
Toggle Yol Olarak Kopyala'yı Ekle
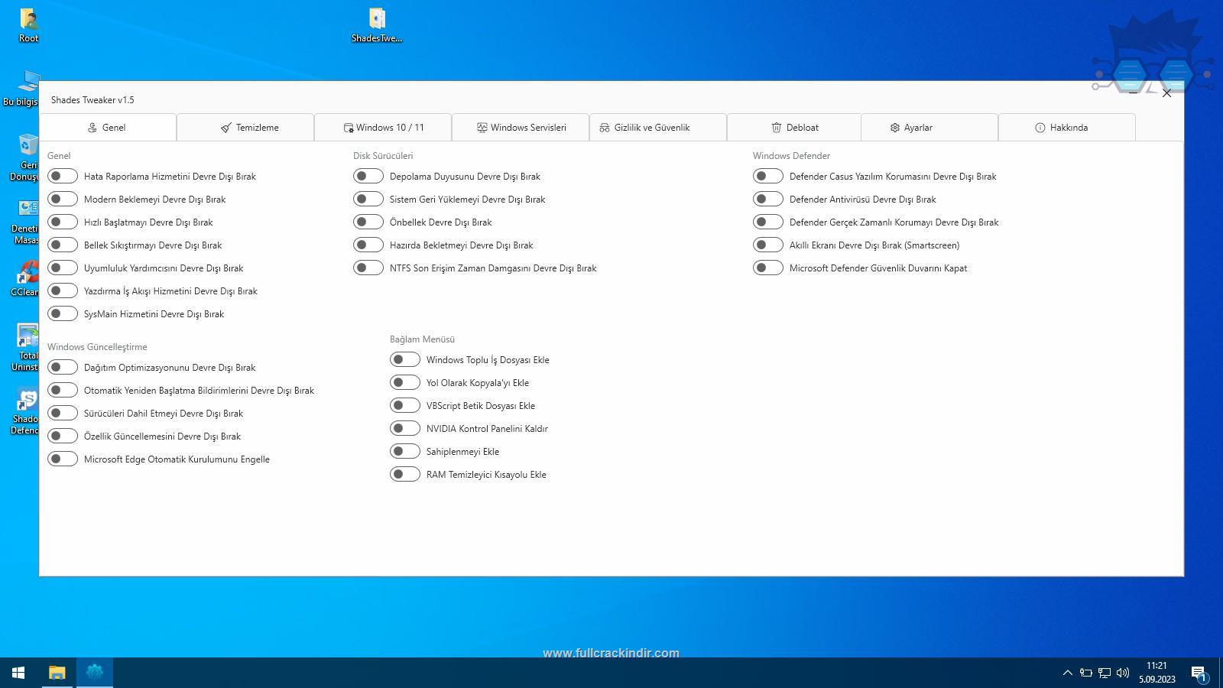coord(405,382)
